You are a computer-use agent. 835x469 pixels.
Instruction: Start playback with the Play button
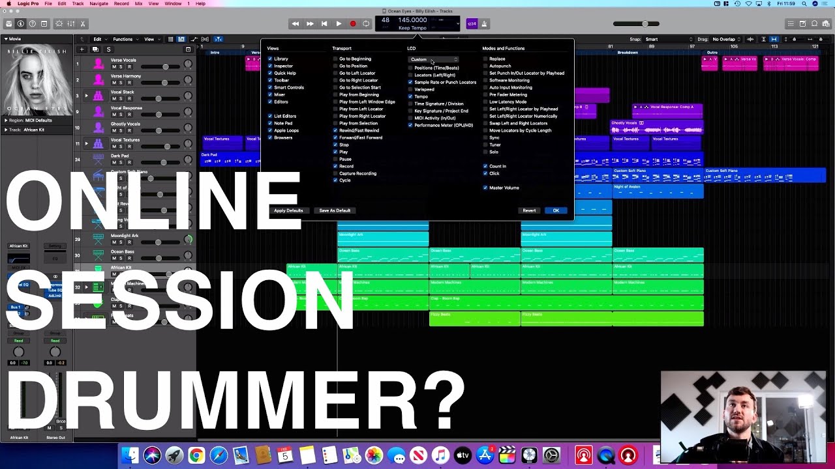[339, 23]
